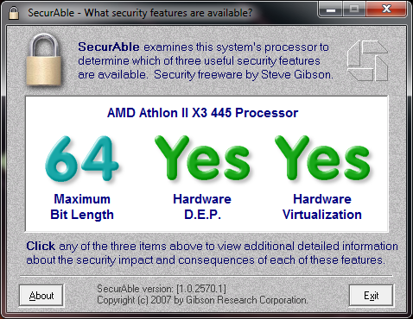The width and height of the screenshot is (413, 319).
Task: Select the Hardware Virtualization label
Action: pos(322,207)
